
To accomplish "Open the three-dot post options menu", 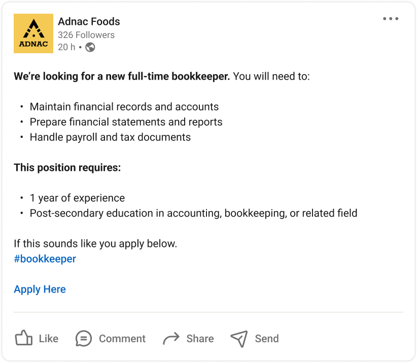I will 390,19.
